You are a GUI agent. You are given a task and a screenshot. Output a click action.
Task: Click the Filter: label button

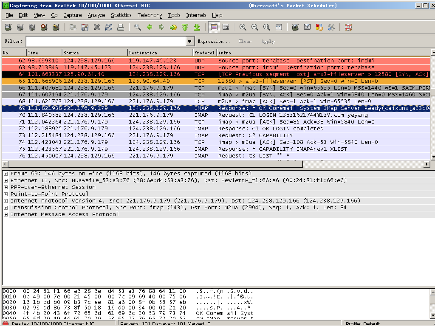[x=13, y=41]
